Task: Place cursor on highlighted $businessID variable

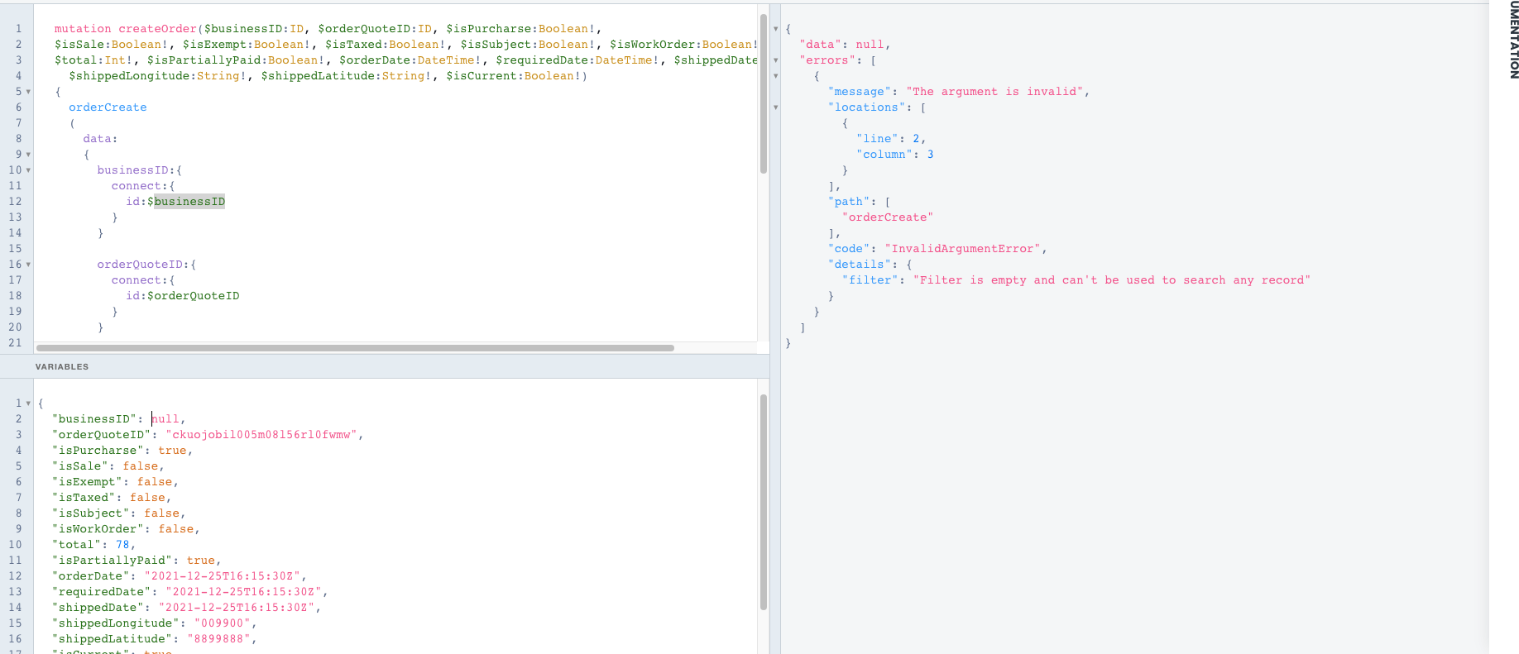Action: pos(189,202)
